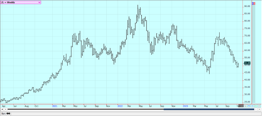Click the 30.00 price axis label
This screenshot has height=116, width=262.
point(247,94)
